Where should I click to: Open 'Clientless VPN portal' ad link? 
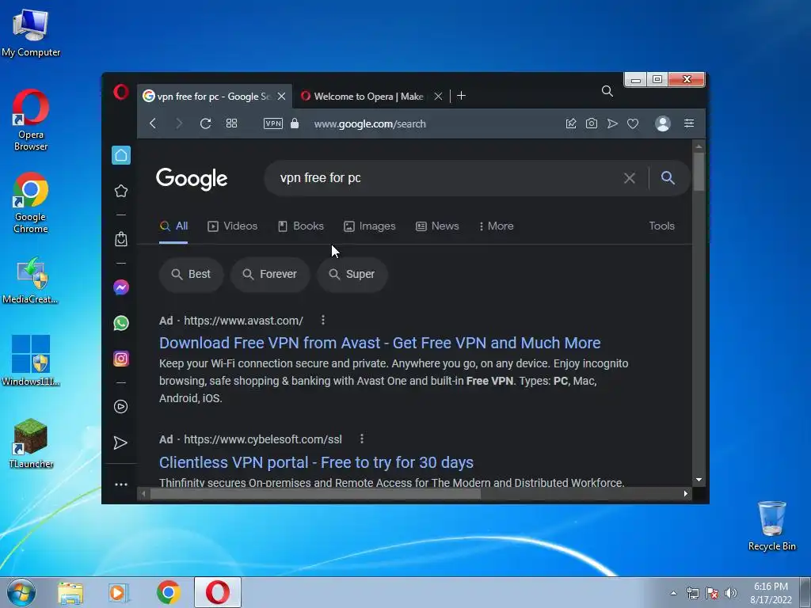tap(316, 462)
